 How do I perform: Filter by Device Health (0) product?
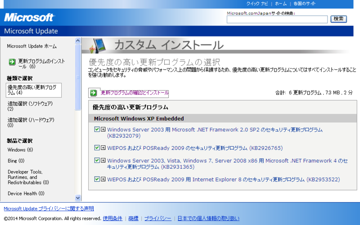[26, 193]
